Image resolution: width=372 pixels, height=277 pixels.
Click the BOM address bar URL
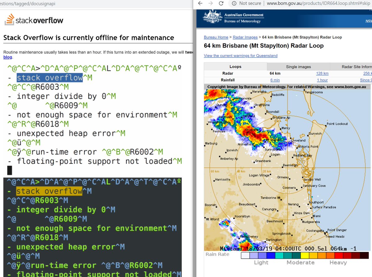click(x=318, y=3)
